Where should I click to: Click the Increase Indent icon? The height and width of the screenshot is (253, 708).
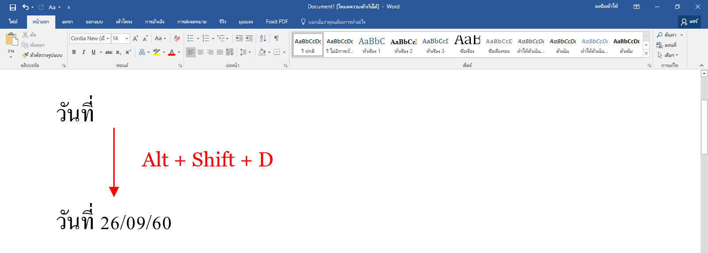[249, 38]
